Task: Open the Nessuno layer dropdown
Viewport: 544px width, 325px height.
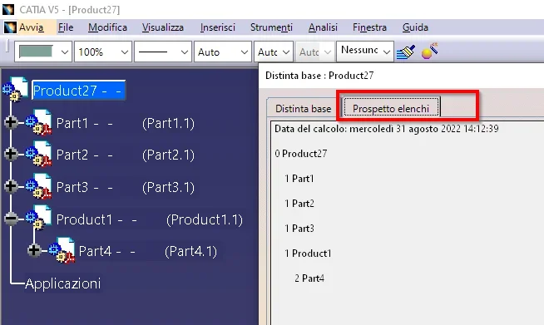Action: (387, 52)
